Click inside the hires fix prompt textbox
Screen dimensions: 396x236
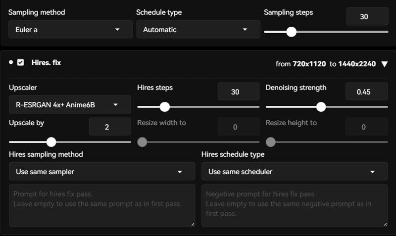(x=102, y=205)
